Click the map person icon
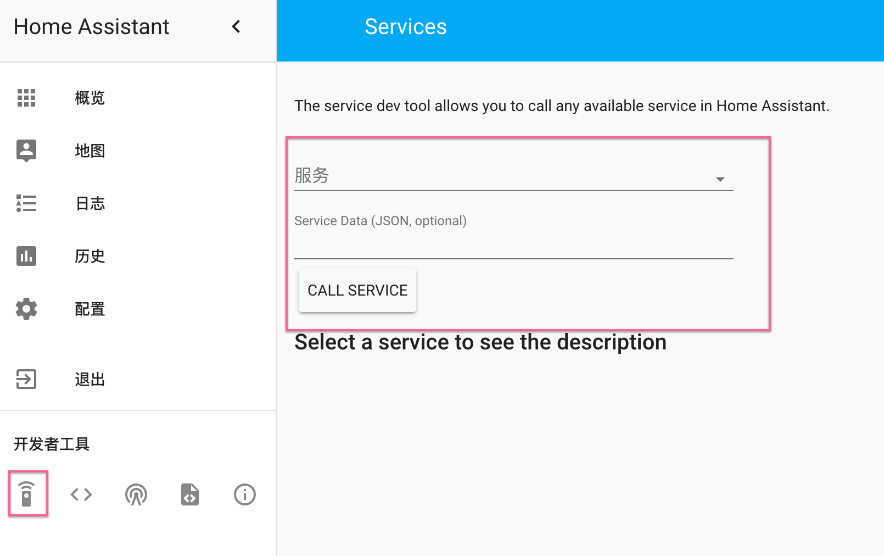This screenshot has height=556, width=884. pyautogui.click(x=26, y=150)
